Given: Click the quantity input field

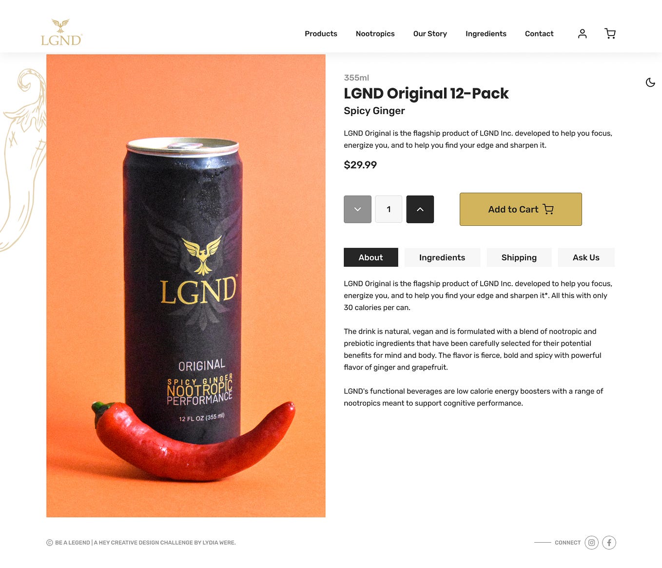Looking at the screenshot, I should 389,209.
